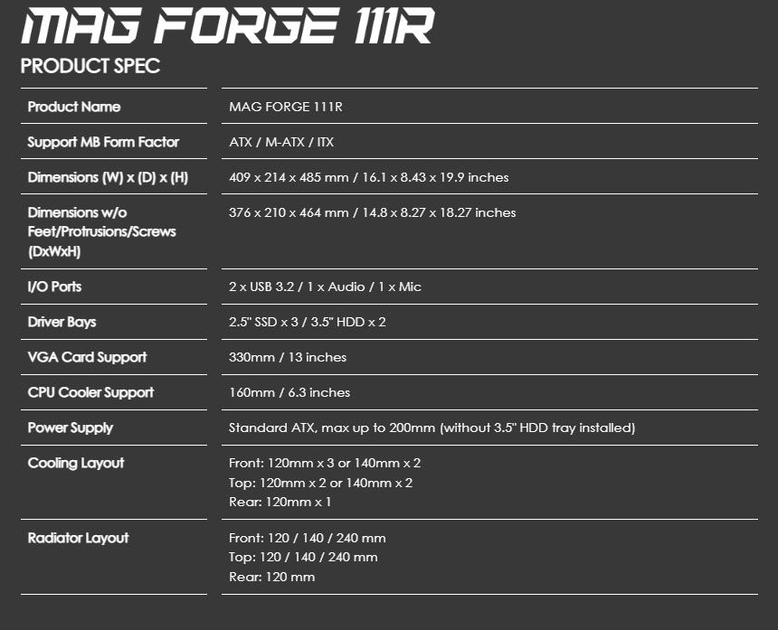This screenshot has width=778, height=630.
Task: Select the Radiator Layout label
Action: 79,538
